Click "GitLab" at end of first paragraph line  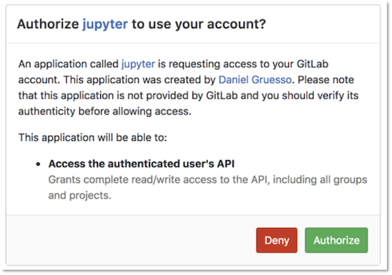[312, 64]
